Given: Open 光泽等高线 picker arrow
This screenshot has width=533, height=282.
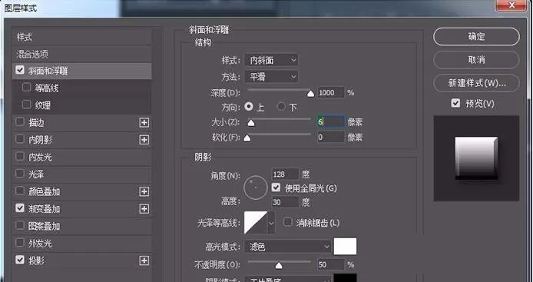Looking at the screenshot, I should (x=271, y=223).
